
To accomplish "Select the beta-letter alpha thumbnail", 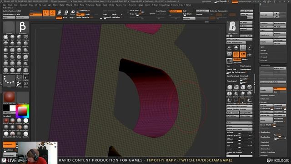I will [x=22, y=27].
